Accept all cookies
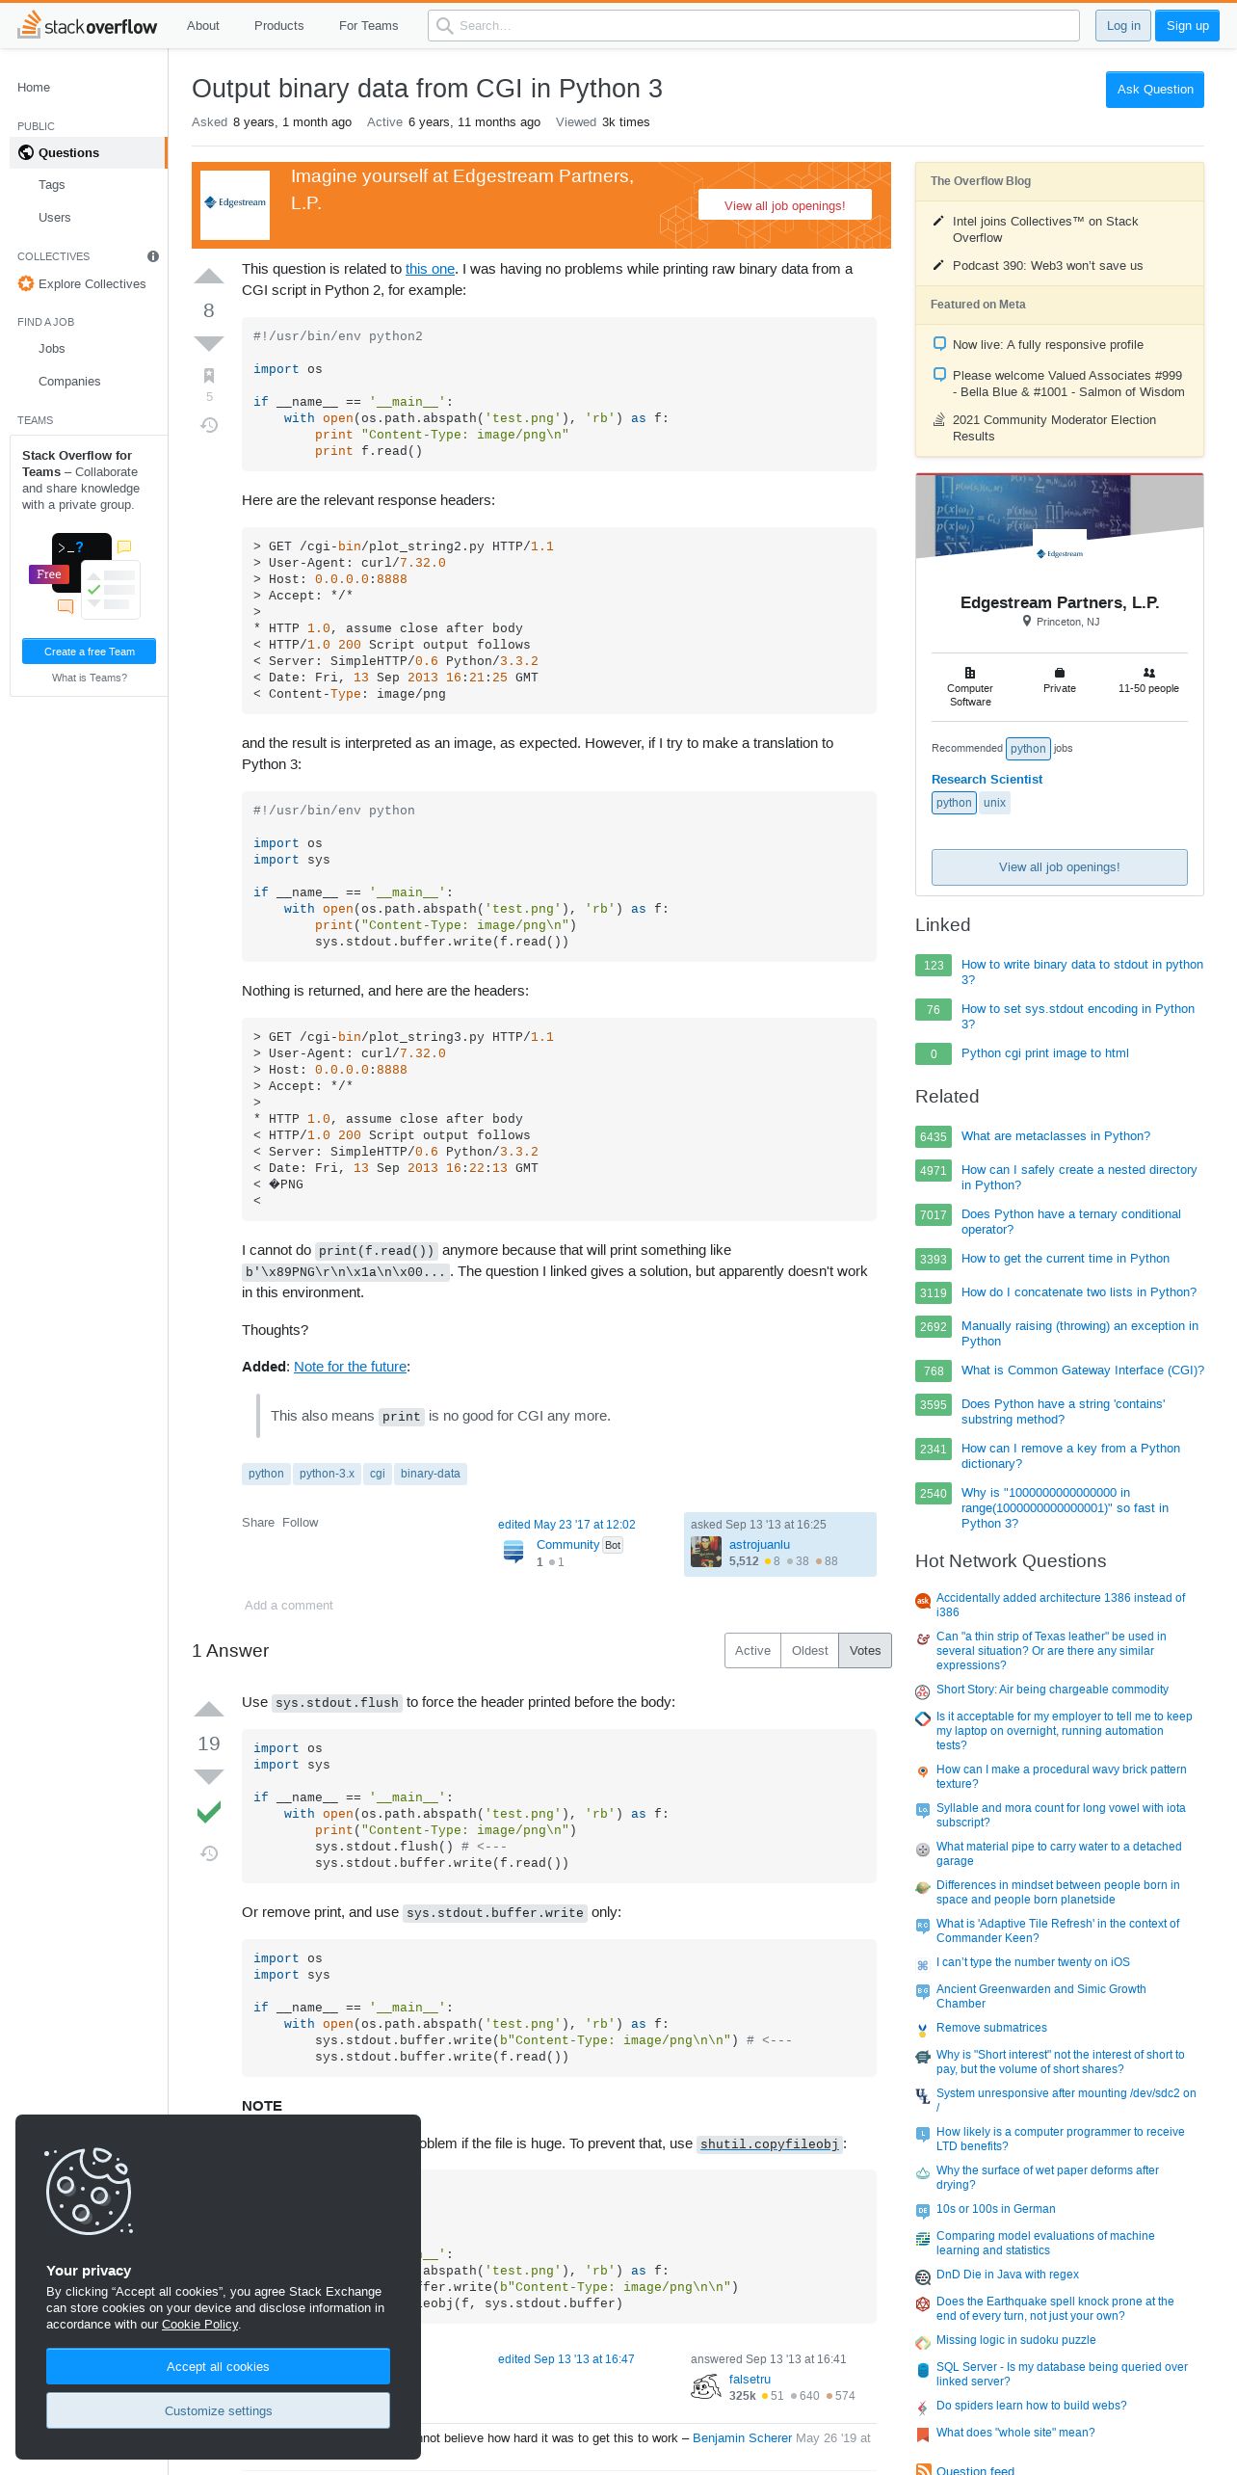The width and height of the screenshot is (1237, 2475). [218, 2367]
